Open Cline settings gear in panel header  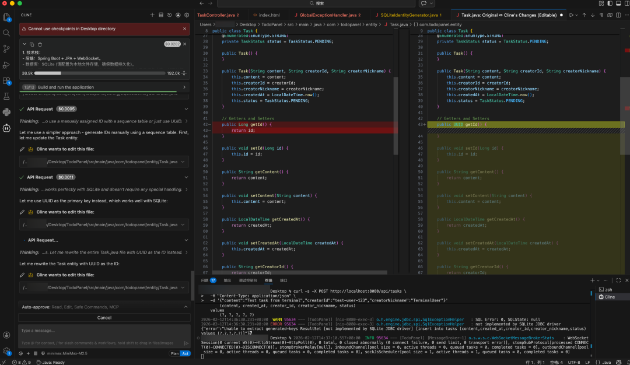click(x=187, y=15)
